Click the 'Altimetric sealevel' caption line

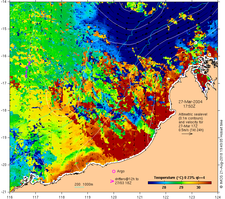[193, 114]
